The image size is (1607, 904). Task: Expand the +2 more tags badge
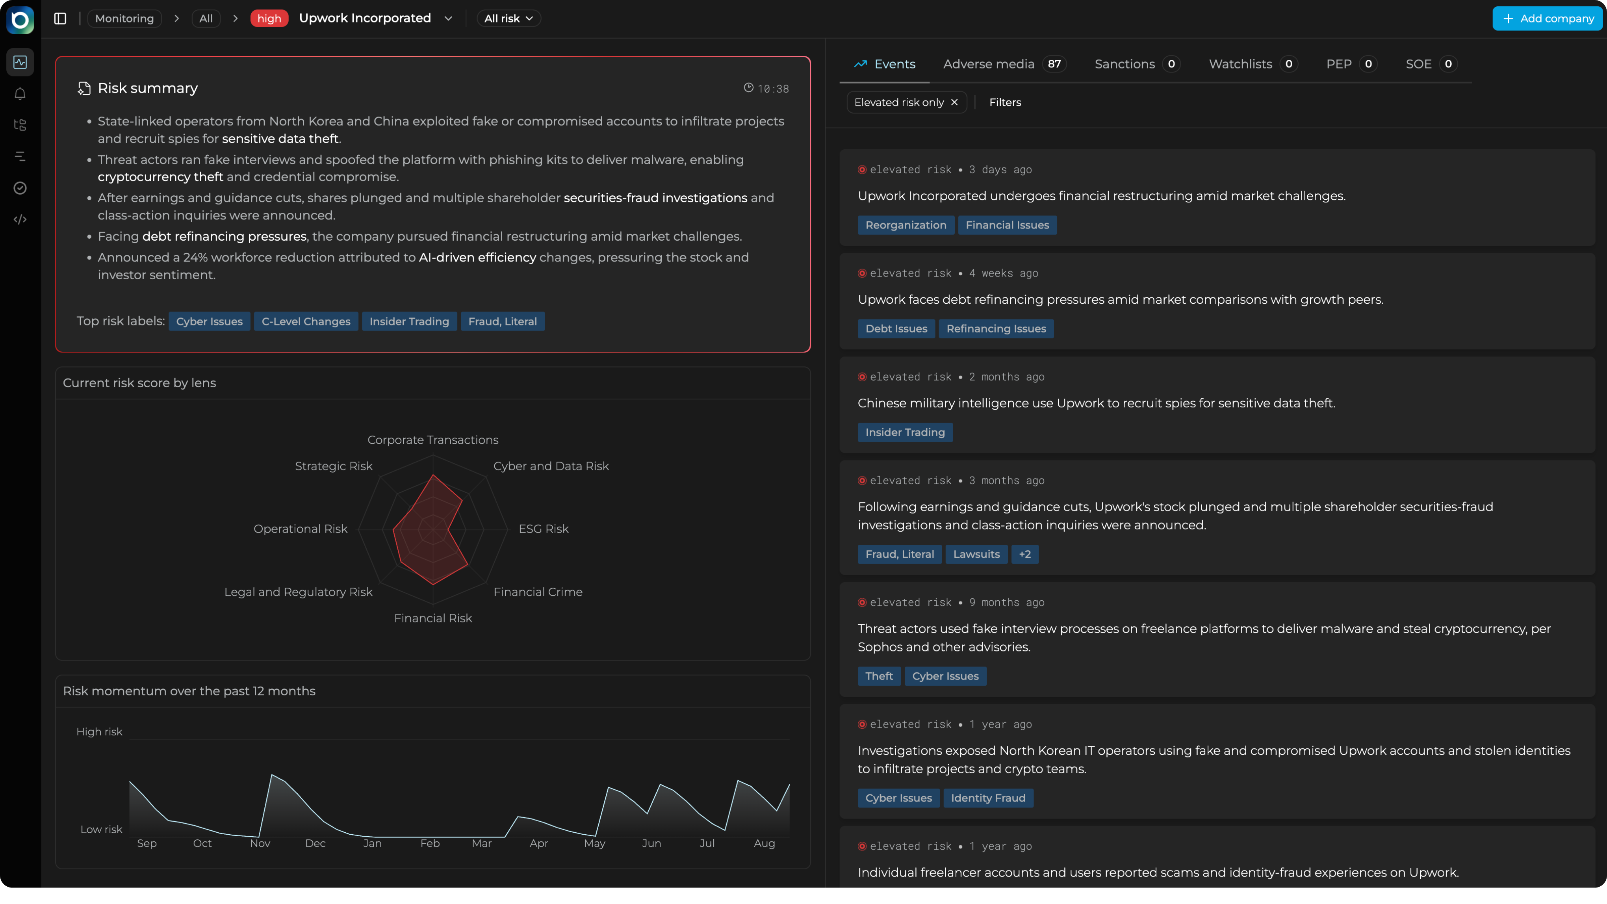pyautogui.click(x=1025, y=554)
